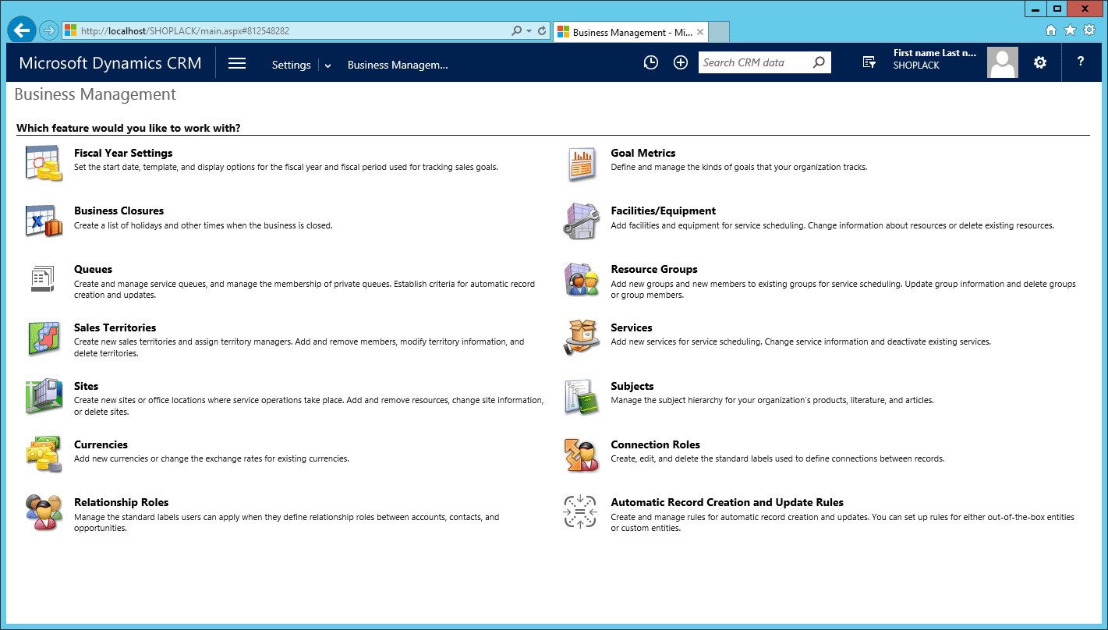Open browser Favorites star icon

1070,30
